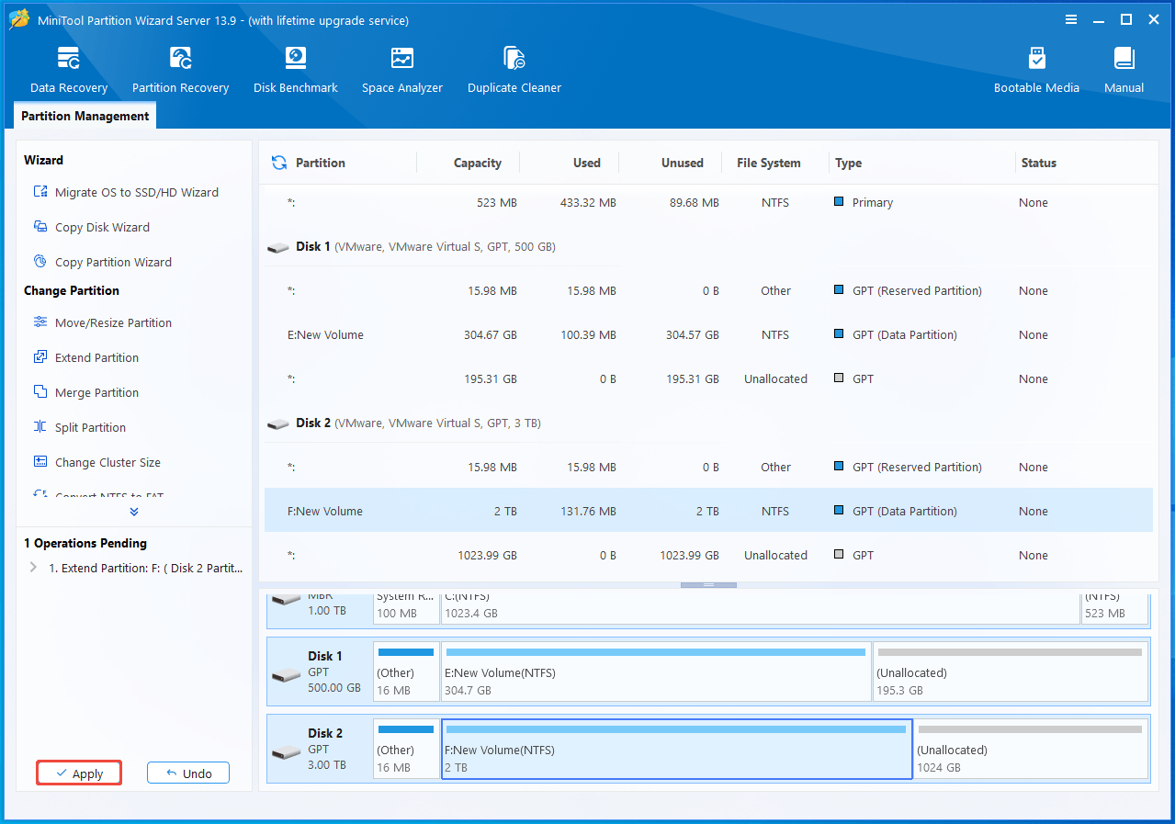This screenshot has width=1175, height=824.
Task: Select the 523 MB primary partition row
Action: (x=708, y=203)
